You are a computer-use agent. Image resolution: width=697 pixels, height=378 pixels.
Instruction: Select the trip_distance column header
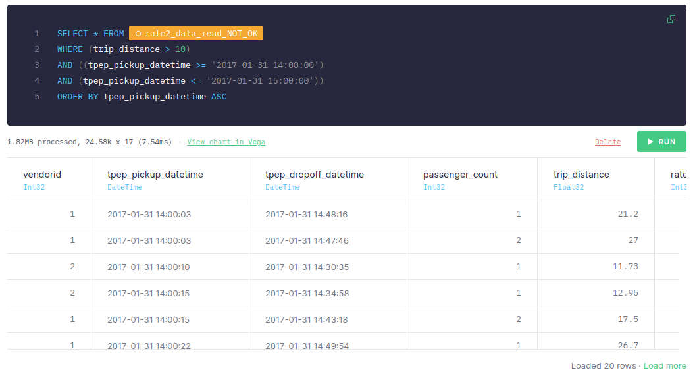[x=581, y=175]
